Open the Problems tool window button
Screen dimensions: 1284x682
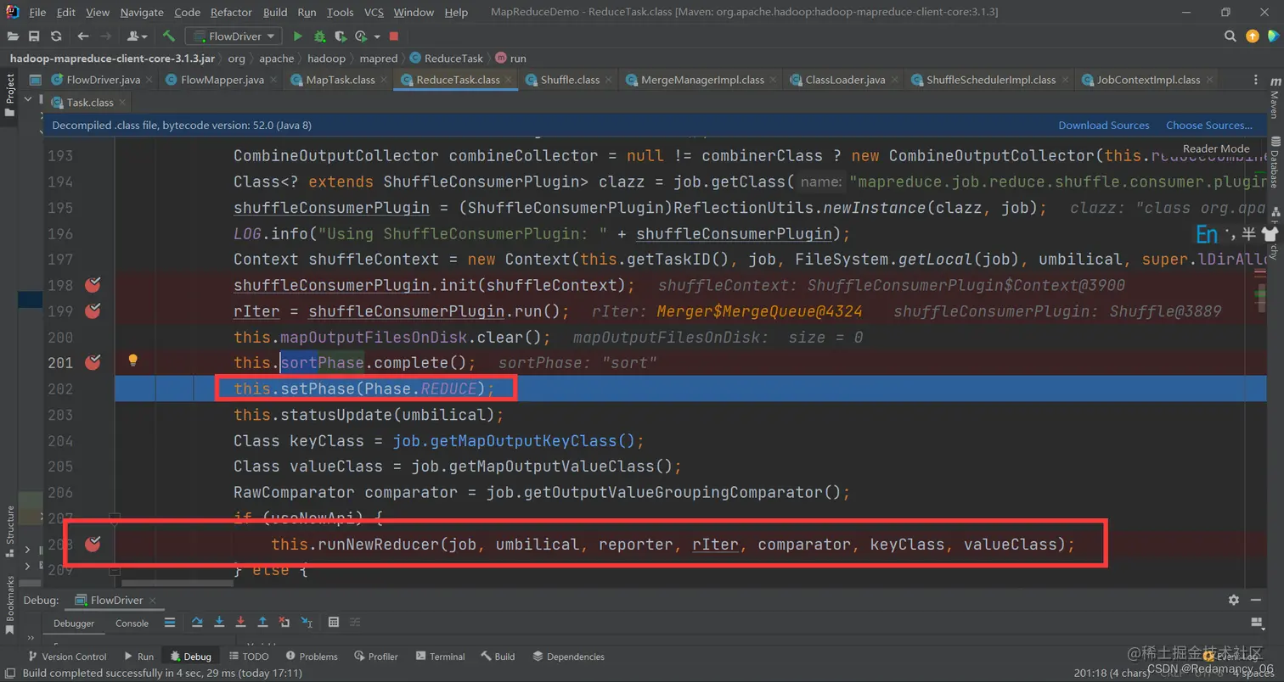[x=312, y=657]
